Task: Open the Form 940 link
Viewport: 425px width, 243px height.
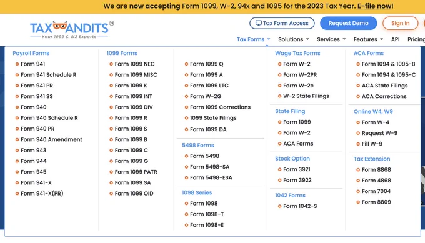Action: [34, 107]
